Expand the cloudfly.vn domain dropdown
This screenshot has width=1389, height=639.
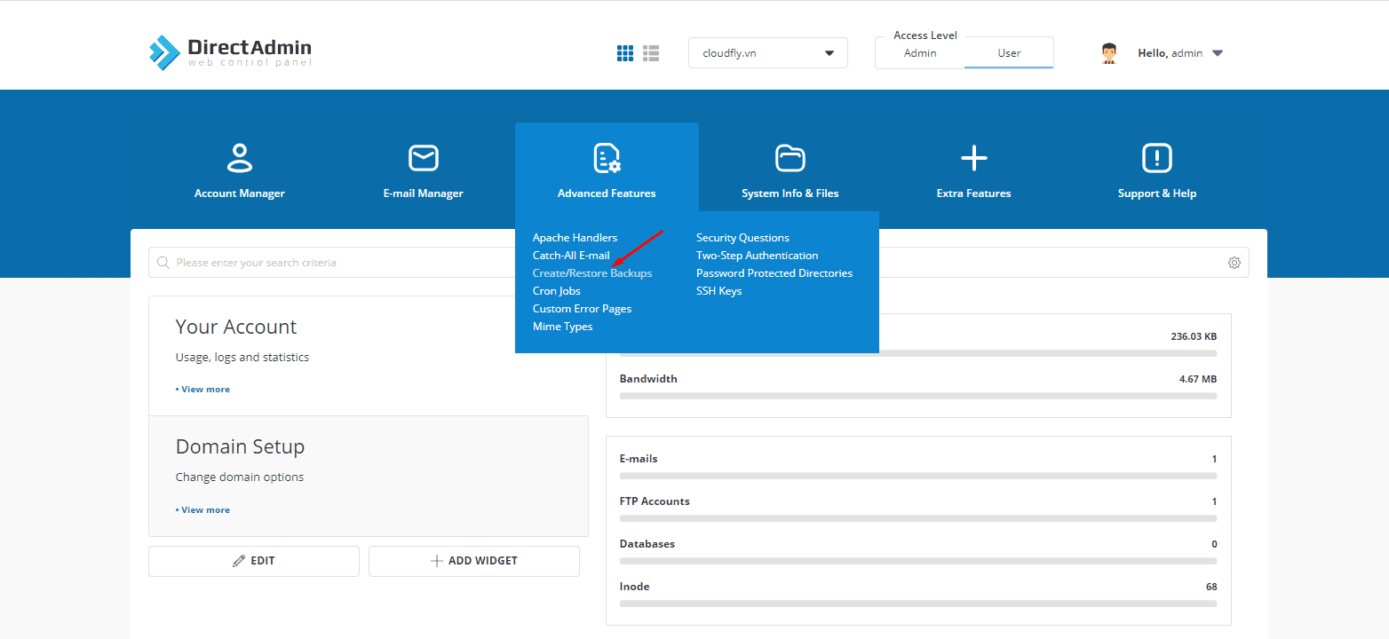[x=768, y=53]
